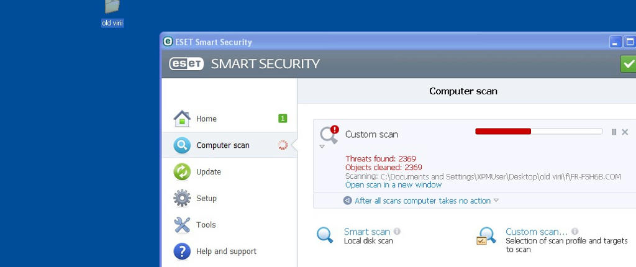The height and width of the screenshot is (267, 636).
Task: Open the Help and support question icon
Action: (182, 251)
